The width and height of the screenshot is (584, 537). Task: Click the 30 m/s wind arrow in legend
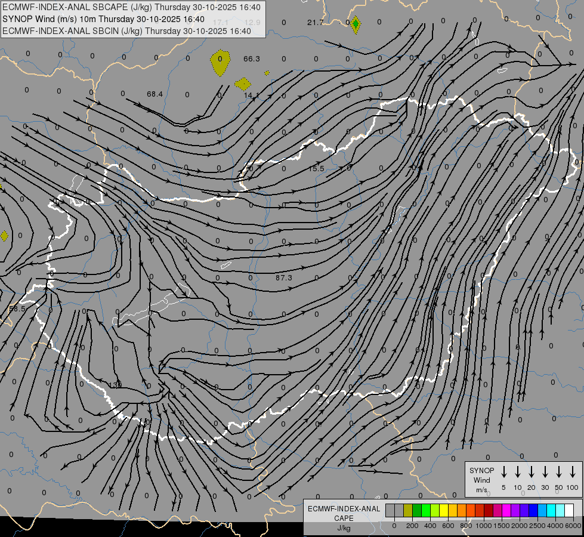click(545, 472)
